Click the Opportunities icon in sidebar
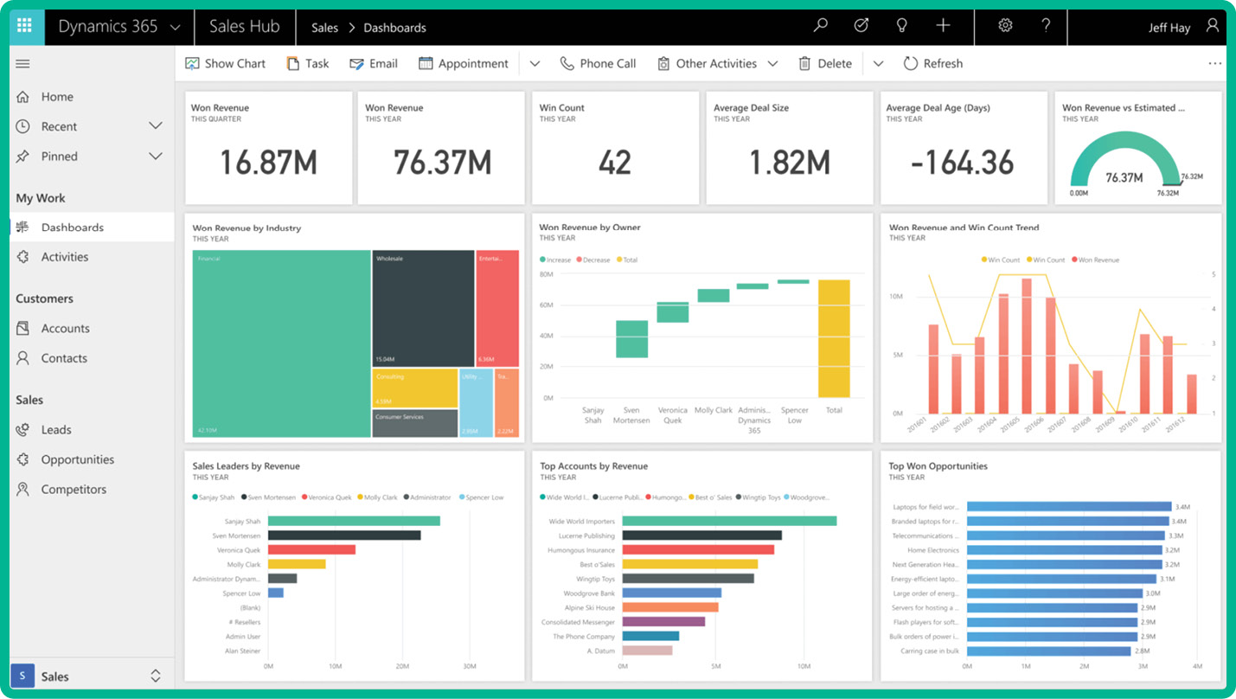 tap(23, 459)
